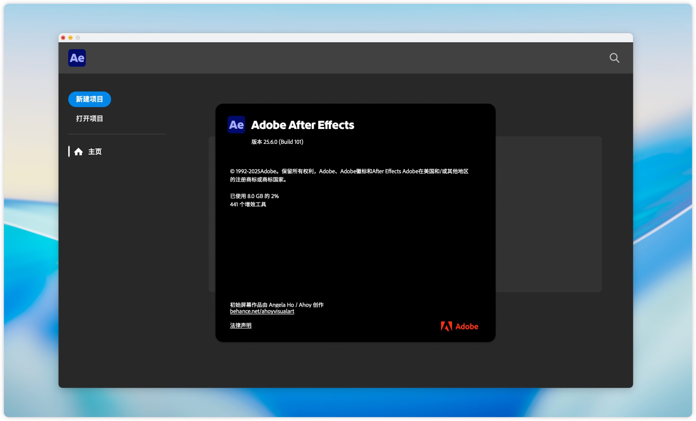Minimize the window with the yellow button
696x421 pixels.
click(70, 38)
